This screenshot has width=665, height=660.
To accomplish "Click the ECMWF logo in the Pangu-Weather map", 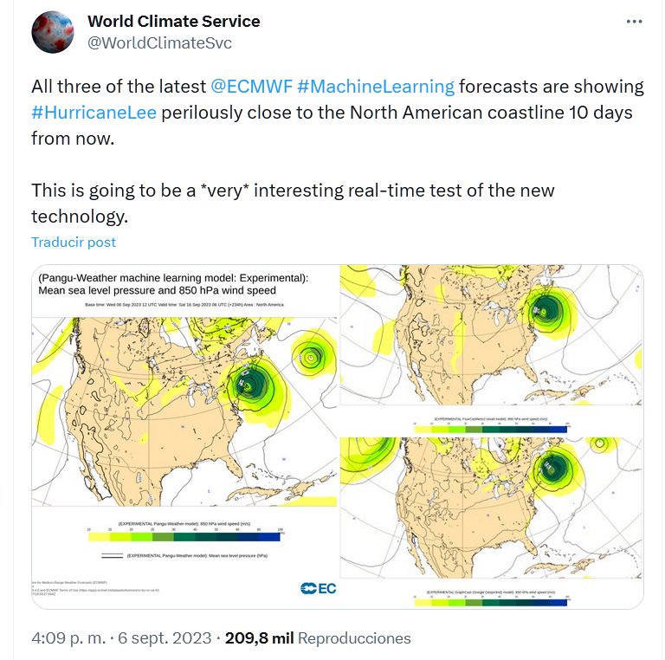I will (x=318, y=589).
